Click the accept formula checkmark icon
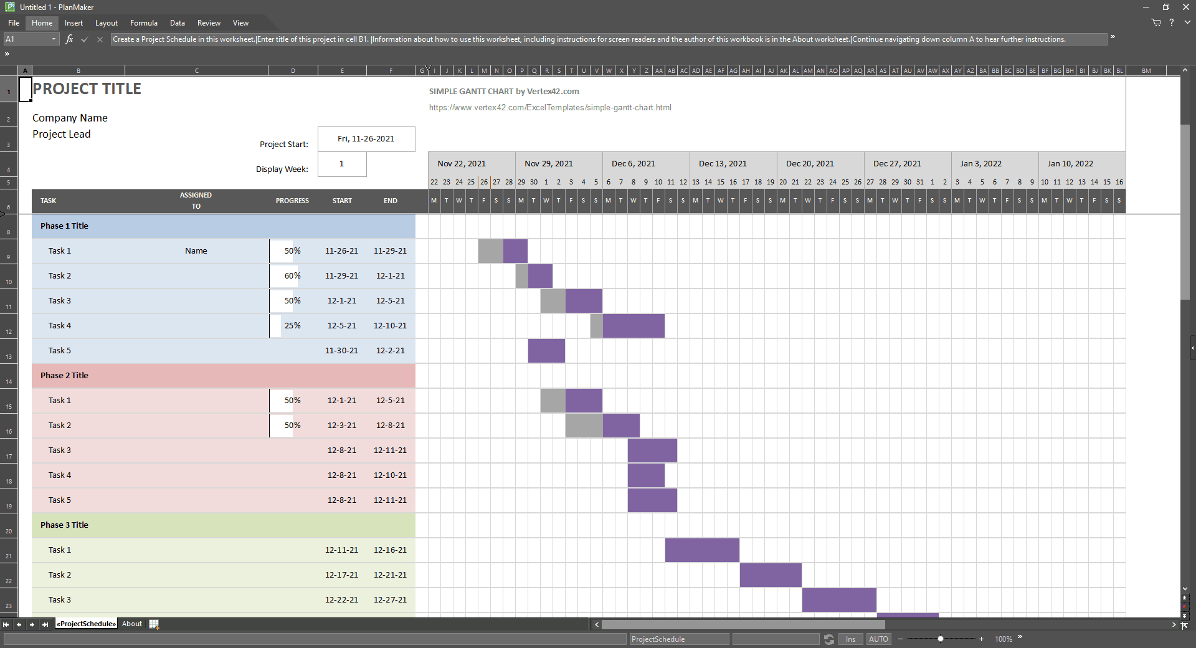 coord(85,39)
